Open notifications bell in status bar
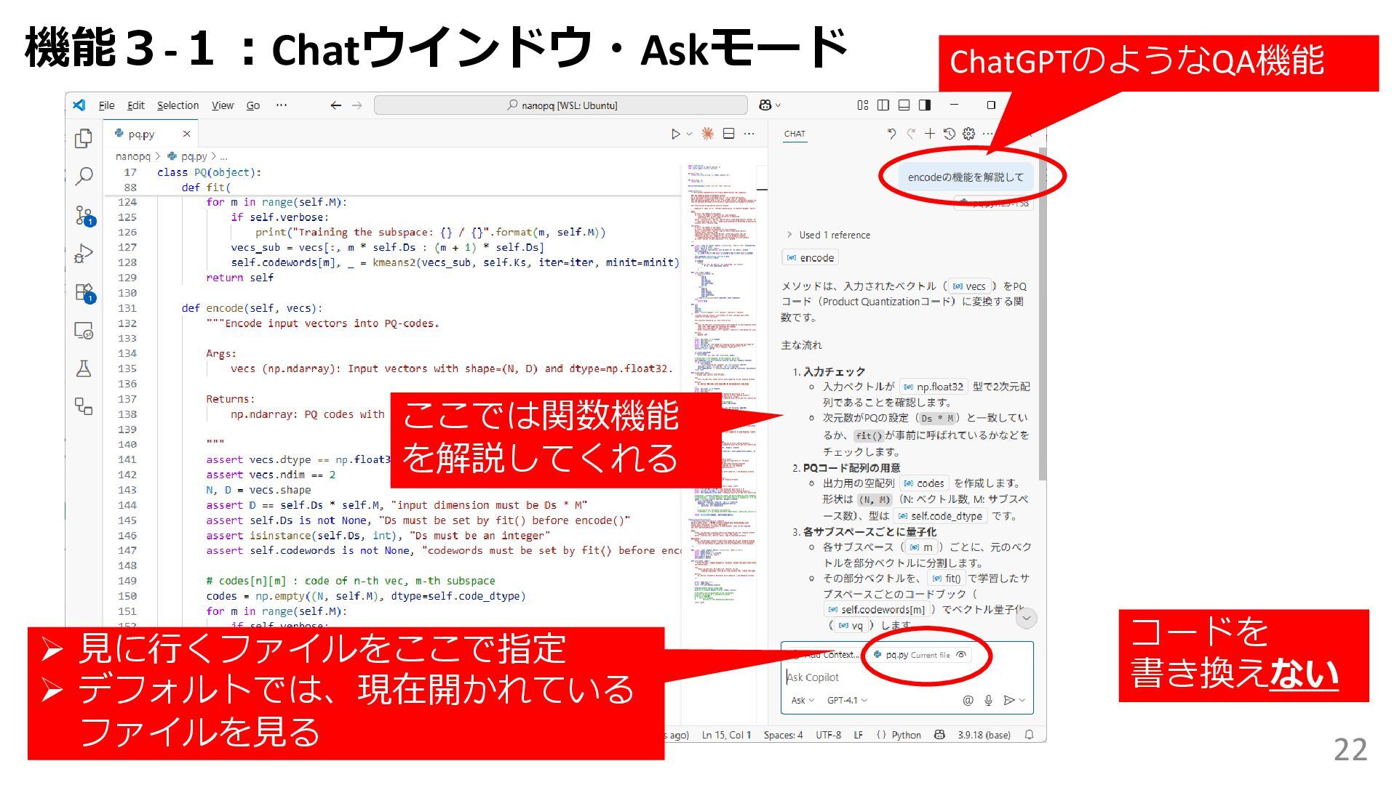This screenshot has width=1397, height=785. (1029, 735)
